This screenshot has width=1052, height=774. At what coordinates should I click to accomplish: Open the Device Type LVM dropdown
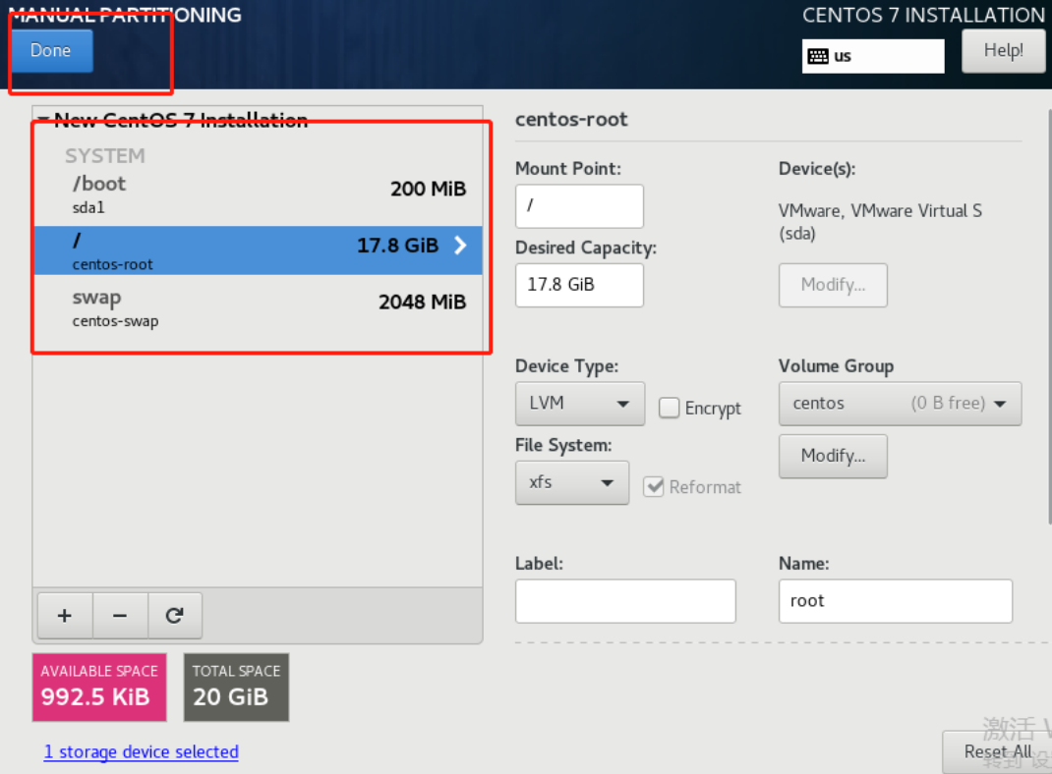coord(580,404)
